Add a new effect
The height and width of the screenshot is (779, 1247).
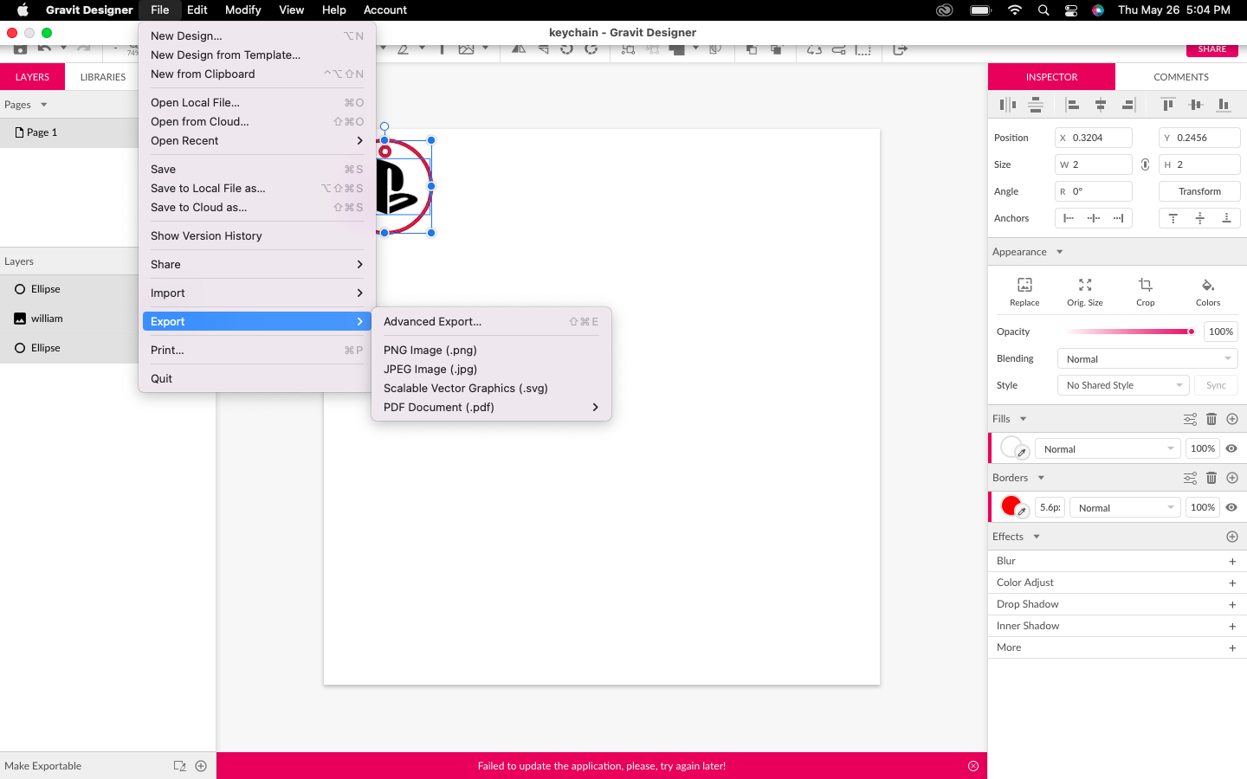pos(1232,537)
